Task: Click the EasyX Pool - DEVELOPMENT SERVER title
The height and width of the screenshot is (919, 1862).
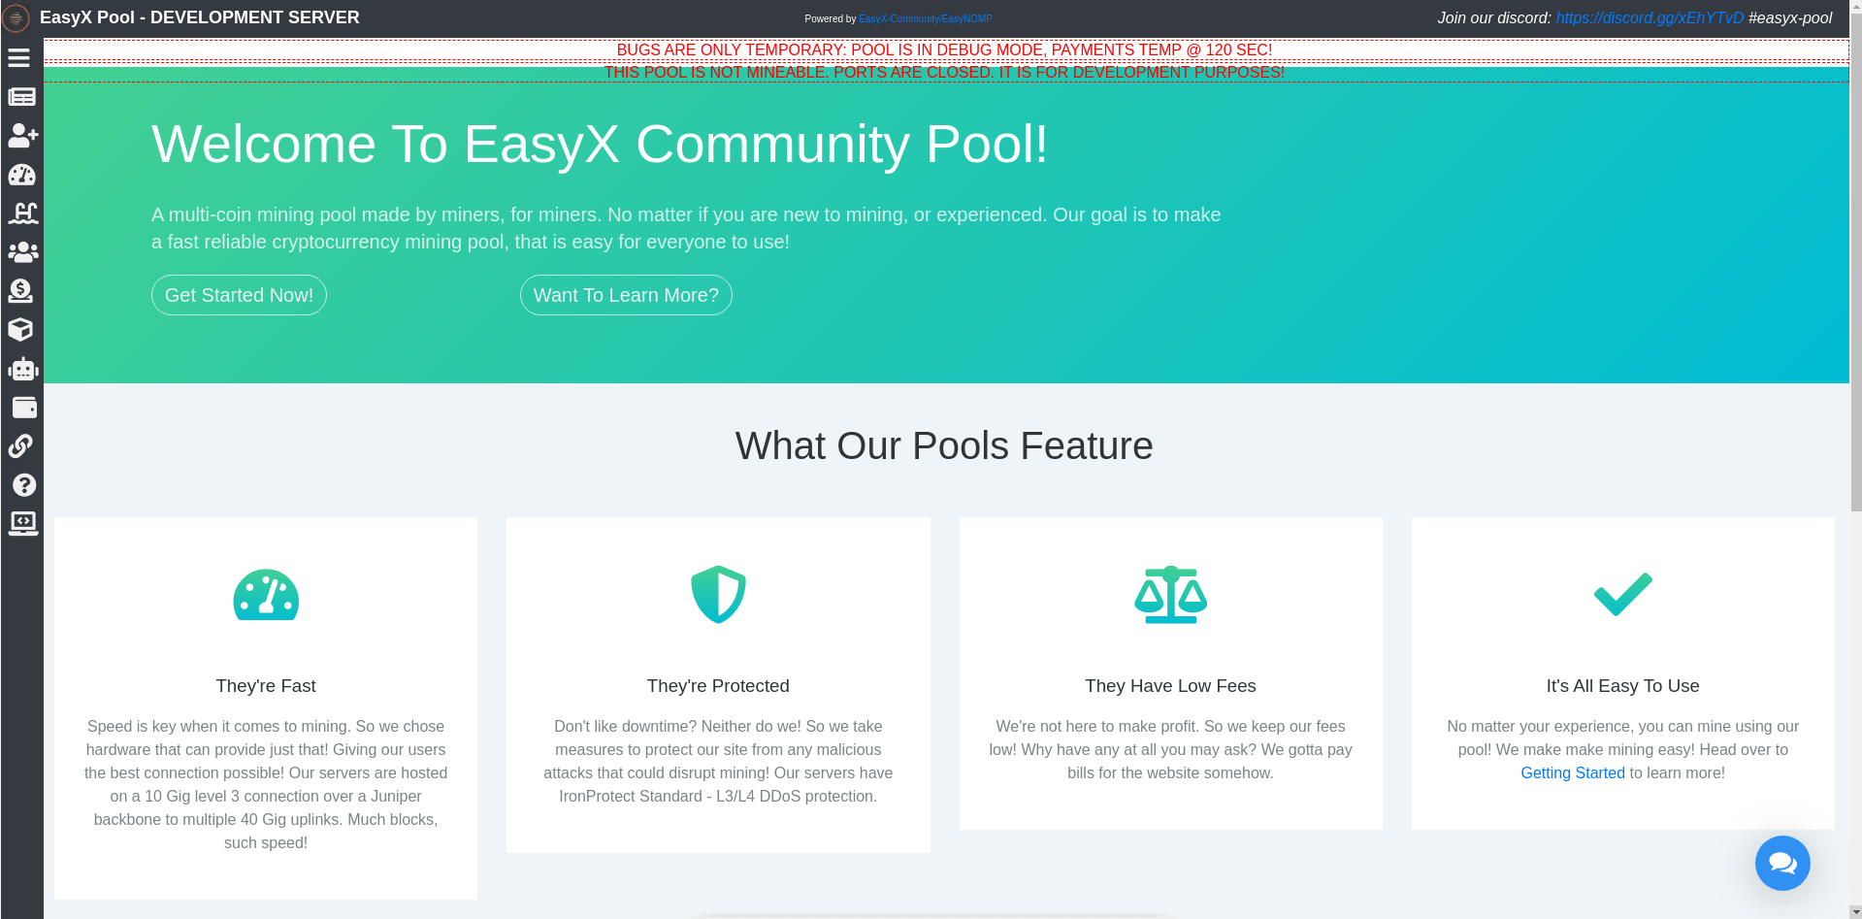Action: 200,17
